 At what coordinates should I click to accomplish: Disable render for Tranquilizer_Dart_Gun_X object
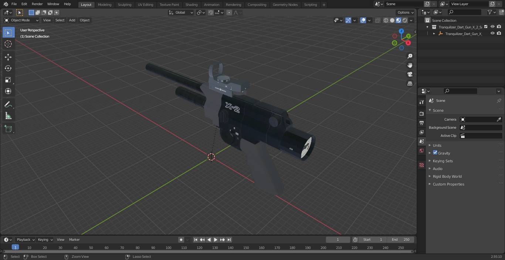[x=499, y=33]
